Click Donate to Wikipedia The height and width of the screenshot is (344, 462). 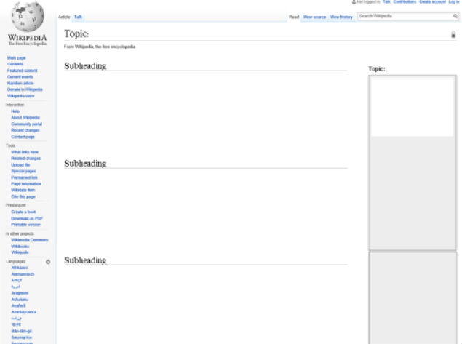(25, 89)
